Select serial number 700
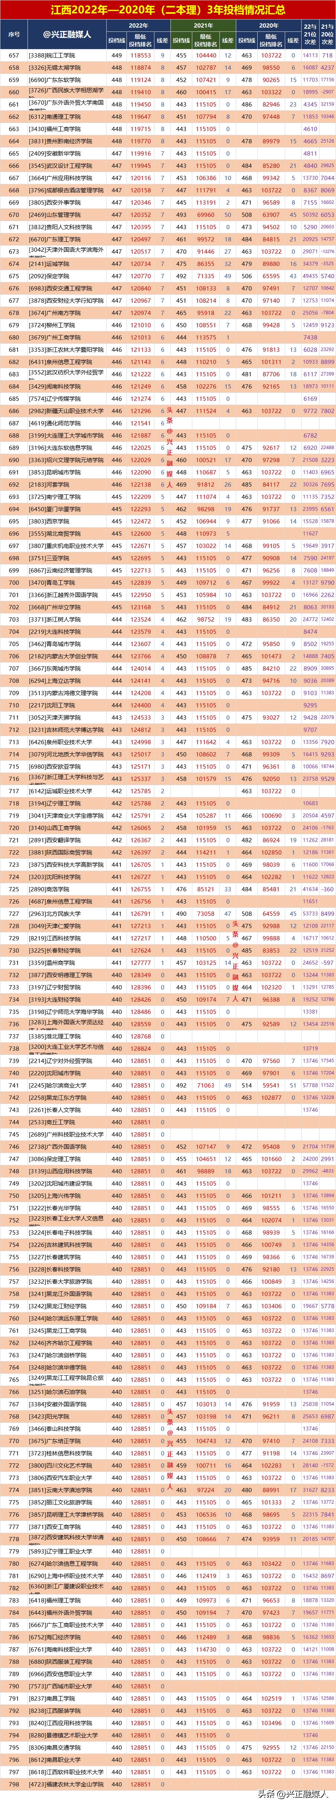 14,582
